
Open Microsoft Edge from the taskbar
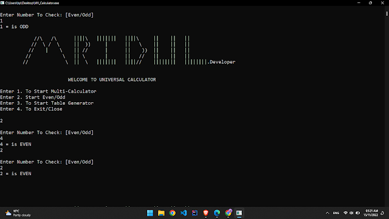click(x=217, y=213)
